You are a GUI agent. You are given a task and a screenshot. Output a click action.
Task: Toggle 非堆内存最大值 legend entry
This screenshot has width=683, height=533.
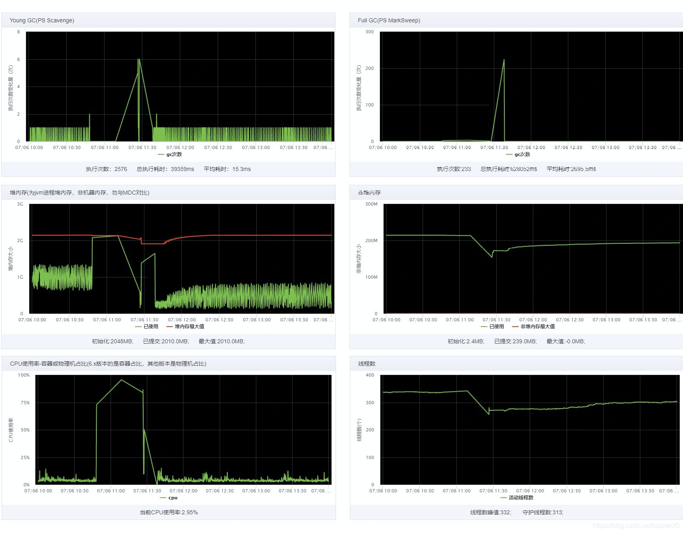[x=533, y=327]
